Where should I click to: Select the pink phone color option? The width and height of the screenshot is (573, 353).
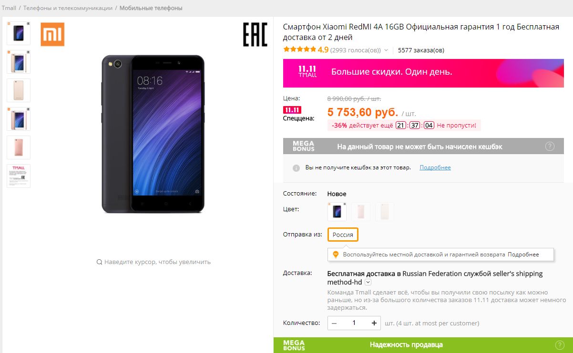(x=361, y=212)
